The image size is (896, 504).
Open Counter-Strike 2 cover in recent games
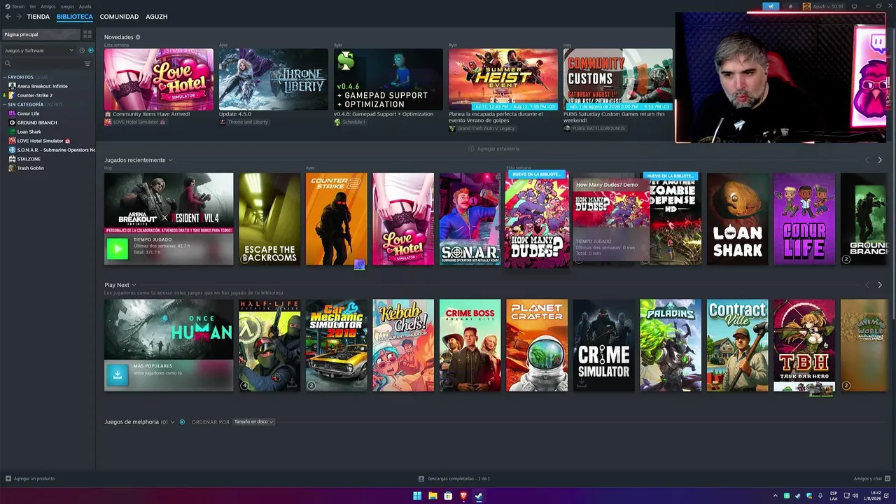click(336, 219)
